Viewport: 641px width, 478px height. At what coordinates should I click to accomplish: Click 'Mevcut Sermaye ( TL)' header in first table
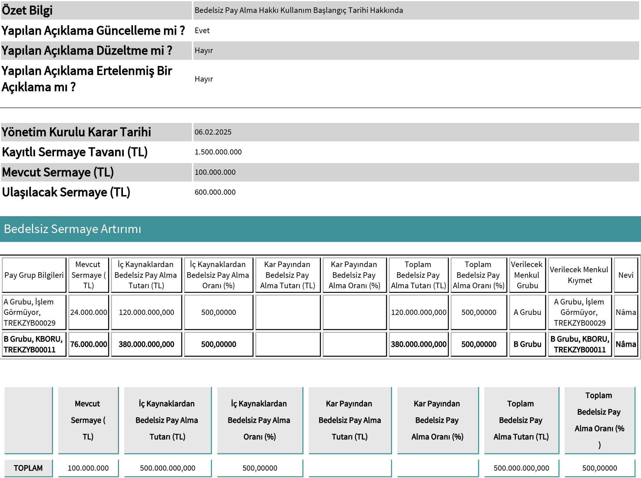click(x=89, y=275)
